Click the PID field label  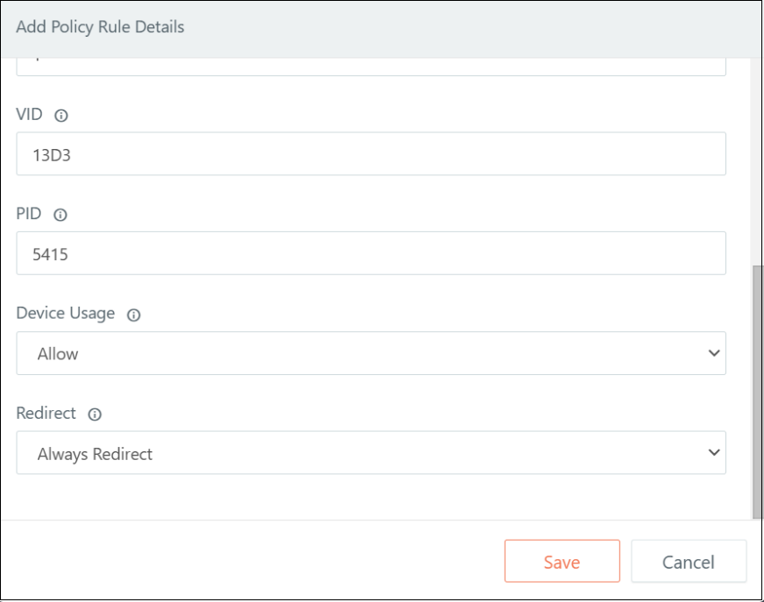point(29,214)
